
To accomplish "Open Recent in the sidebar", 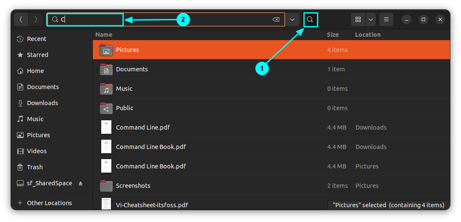I will [37, 39].
